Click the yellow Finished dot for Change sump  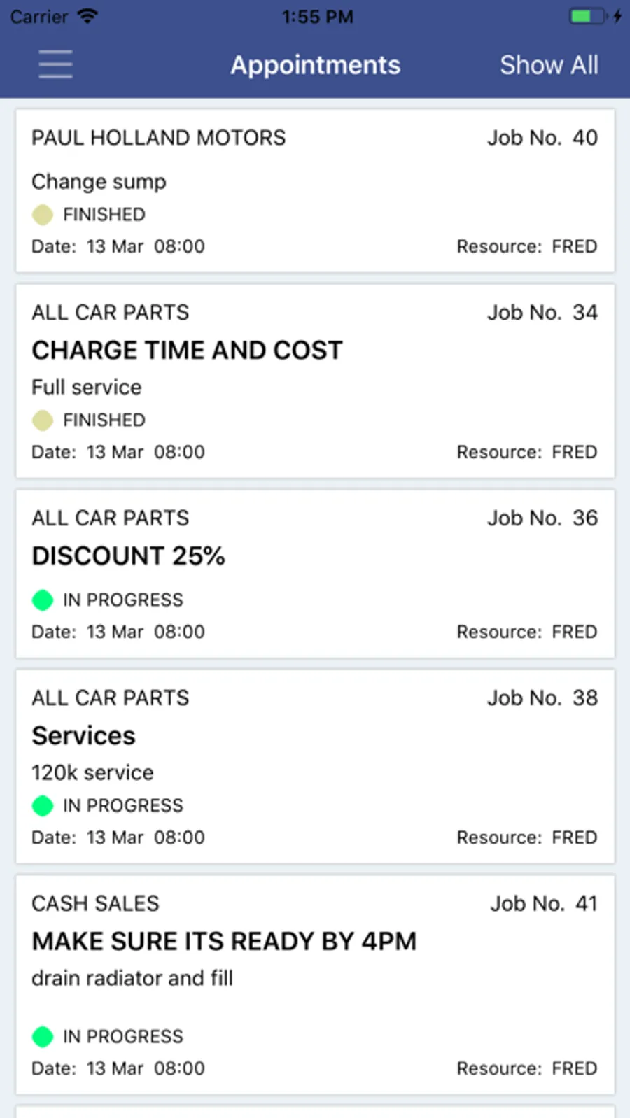tap(43, 215)
